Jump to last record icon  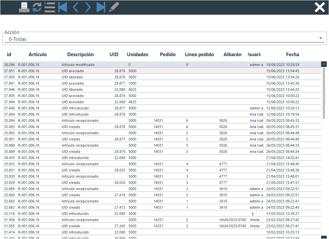point(101,7)
